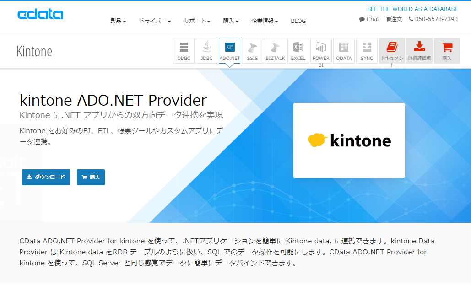Screen dimensions: 471x296
Task: Go to the BLOG page
Action: click(x=298, y=21)
